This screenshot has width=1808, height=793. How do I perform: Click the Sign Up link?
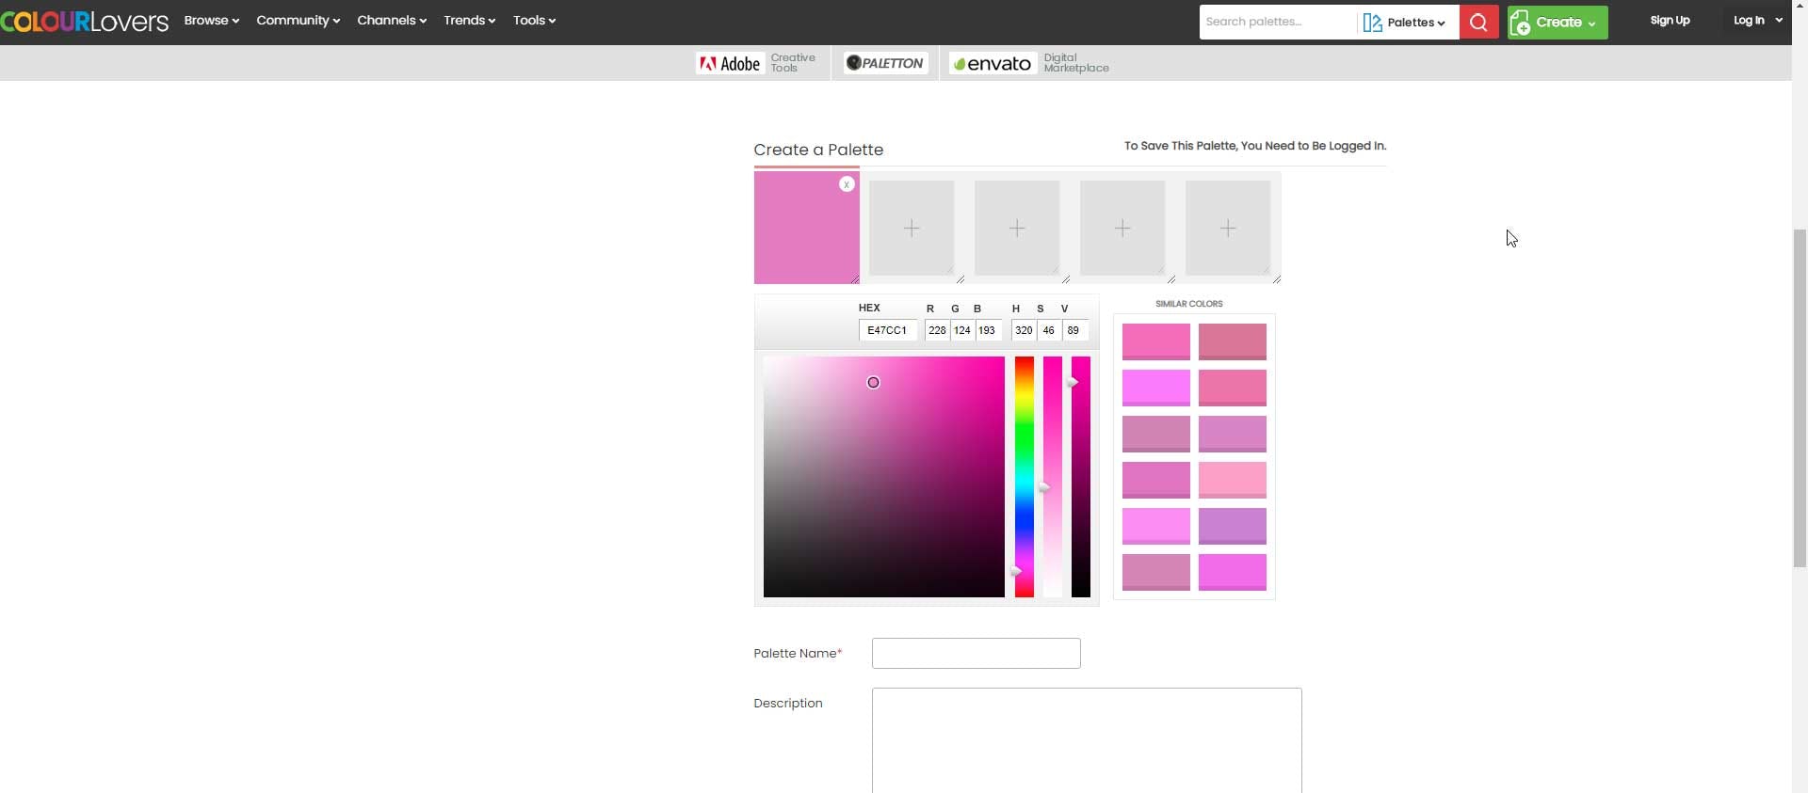click(1670, 21)
